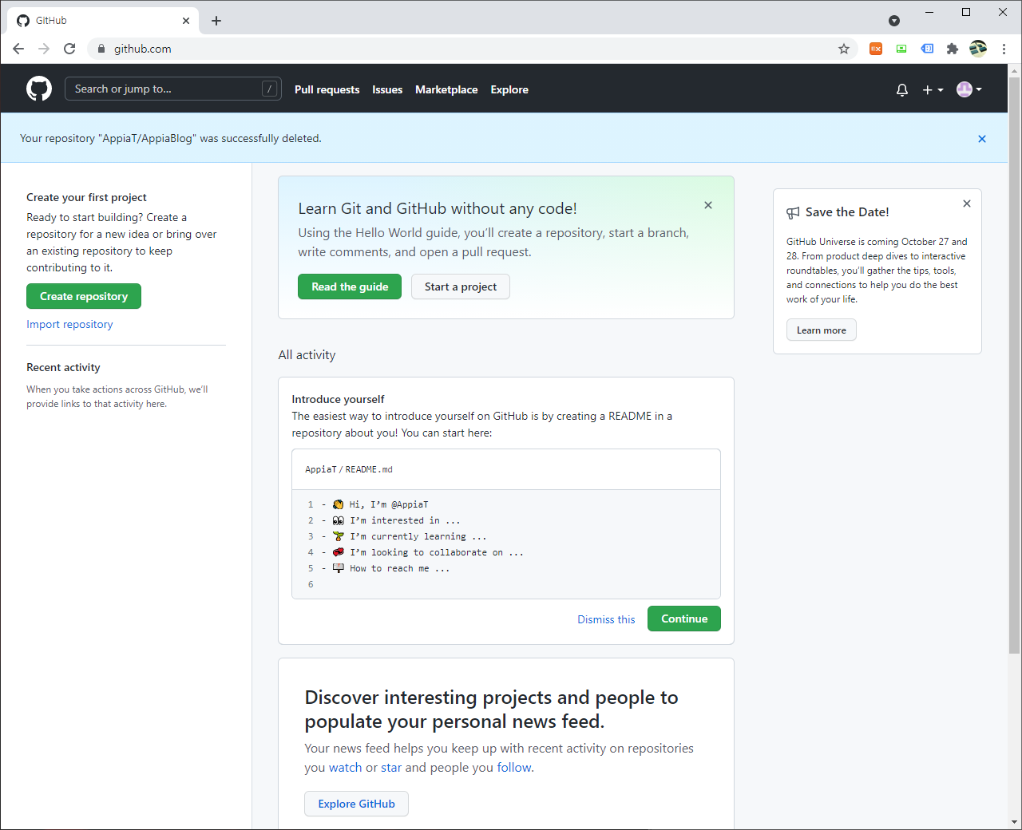Bookmark this page with star icon
Viewport: 1022px width, 830px height.
(844, 49)
